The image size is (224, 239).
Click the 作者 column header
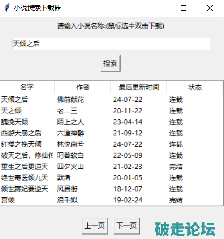[x=82, y=88]
